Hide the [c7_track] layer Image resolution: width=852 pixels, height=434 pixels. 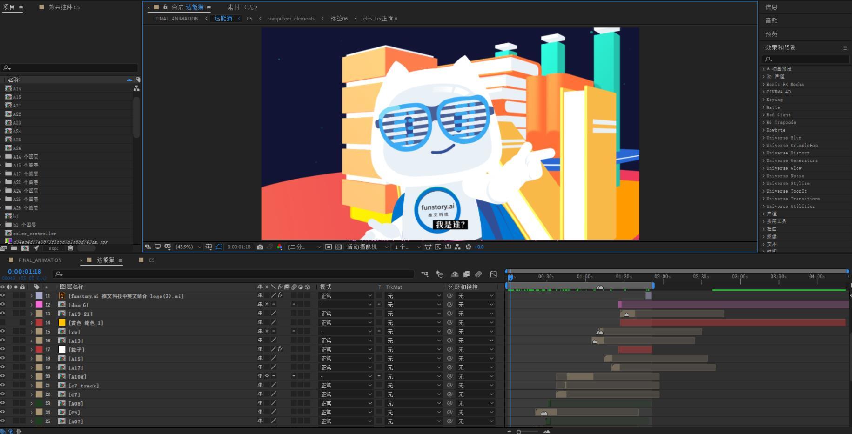(3, 385)
